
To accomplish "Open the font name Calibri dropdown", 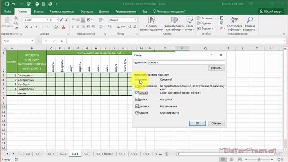I will click(x=47, y=20).
